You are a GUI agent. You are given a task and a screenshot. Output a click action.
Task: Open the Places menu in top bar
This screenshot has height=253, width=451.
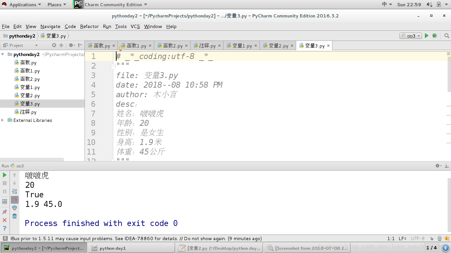tap(56, 5)
